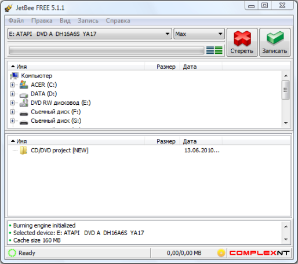Click the green Записать burn button
The width and height of the screenshot is (298, 264).
(275, 42)
